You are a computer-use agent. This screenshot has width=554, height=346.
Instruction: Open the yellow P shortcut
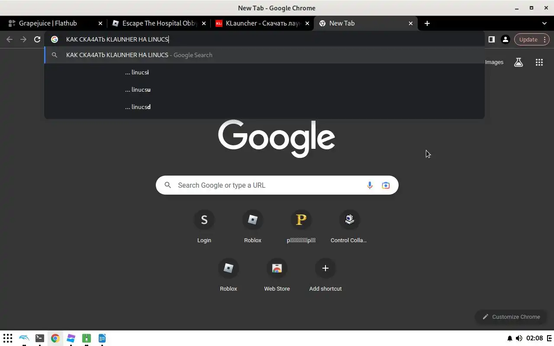pos(301,227)
